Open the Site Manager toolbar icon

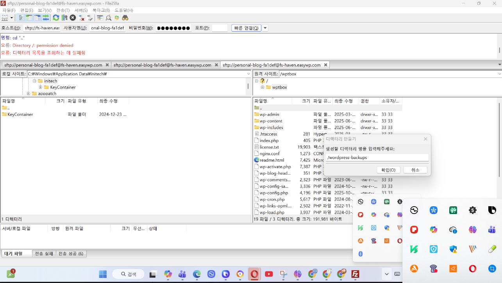coord(5,18)
